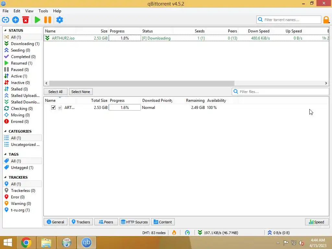Click the file 1.6% progress bar
Viewport: 332px width, 249px height.
(125, 108)
